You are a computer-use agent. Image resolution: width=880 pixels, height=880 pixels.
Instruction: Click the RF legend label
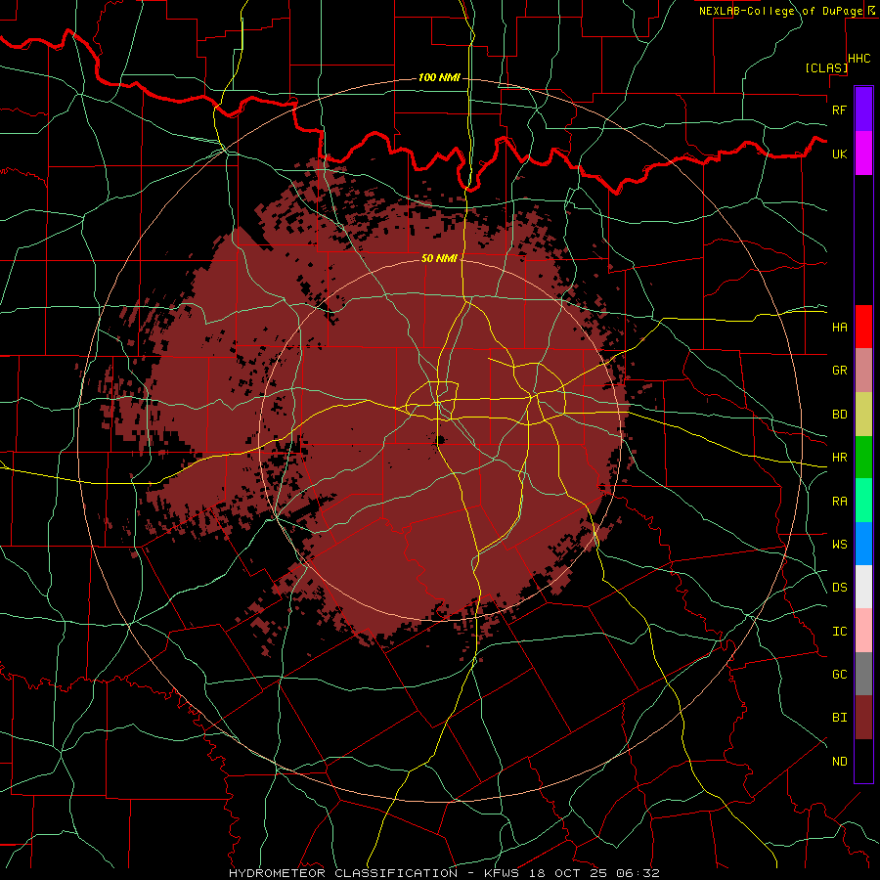pos(840,110)
